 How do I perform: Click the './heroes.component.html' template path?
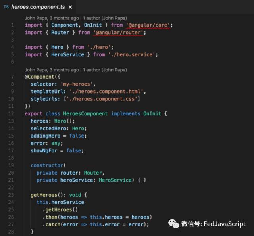(106, 92)
